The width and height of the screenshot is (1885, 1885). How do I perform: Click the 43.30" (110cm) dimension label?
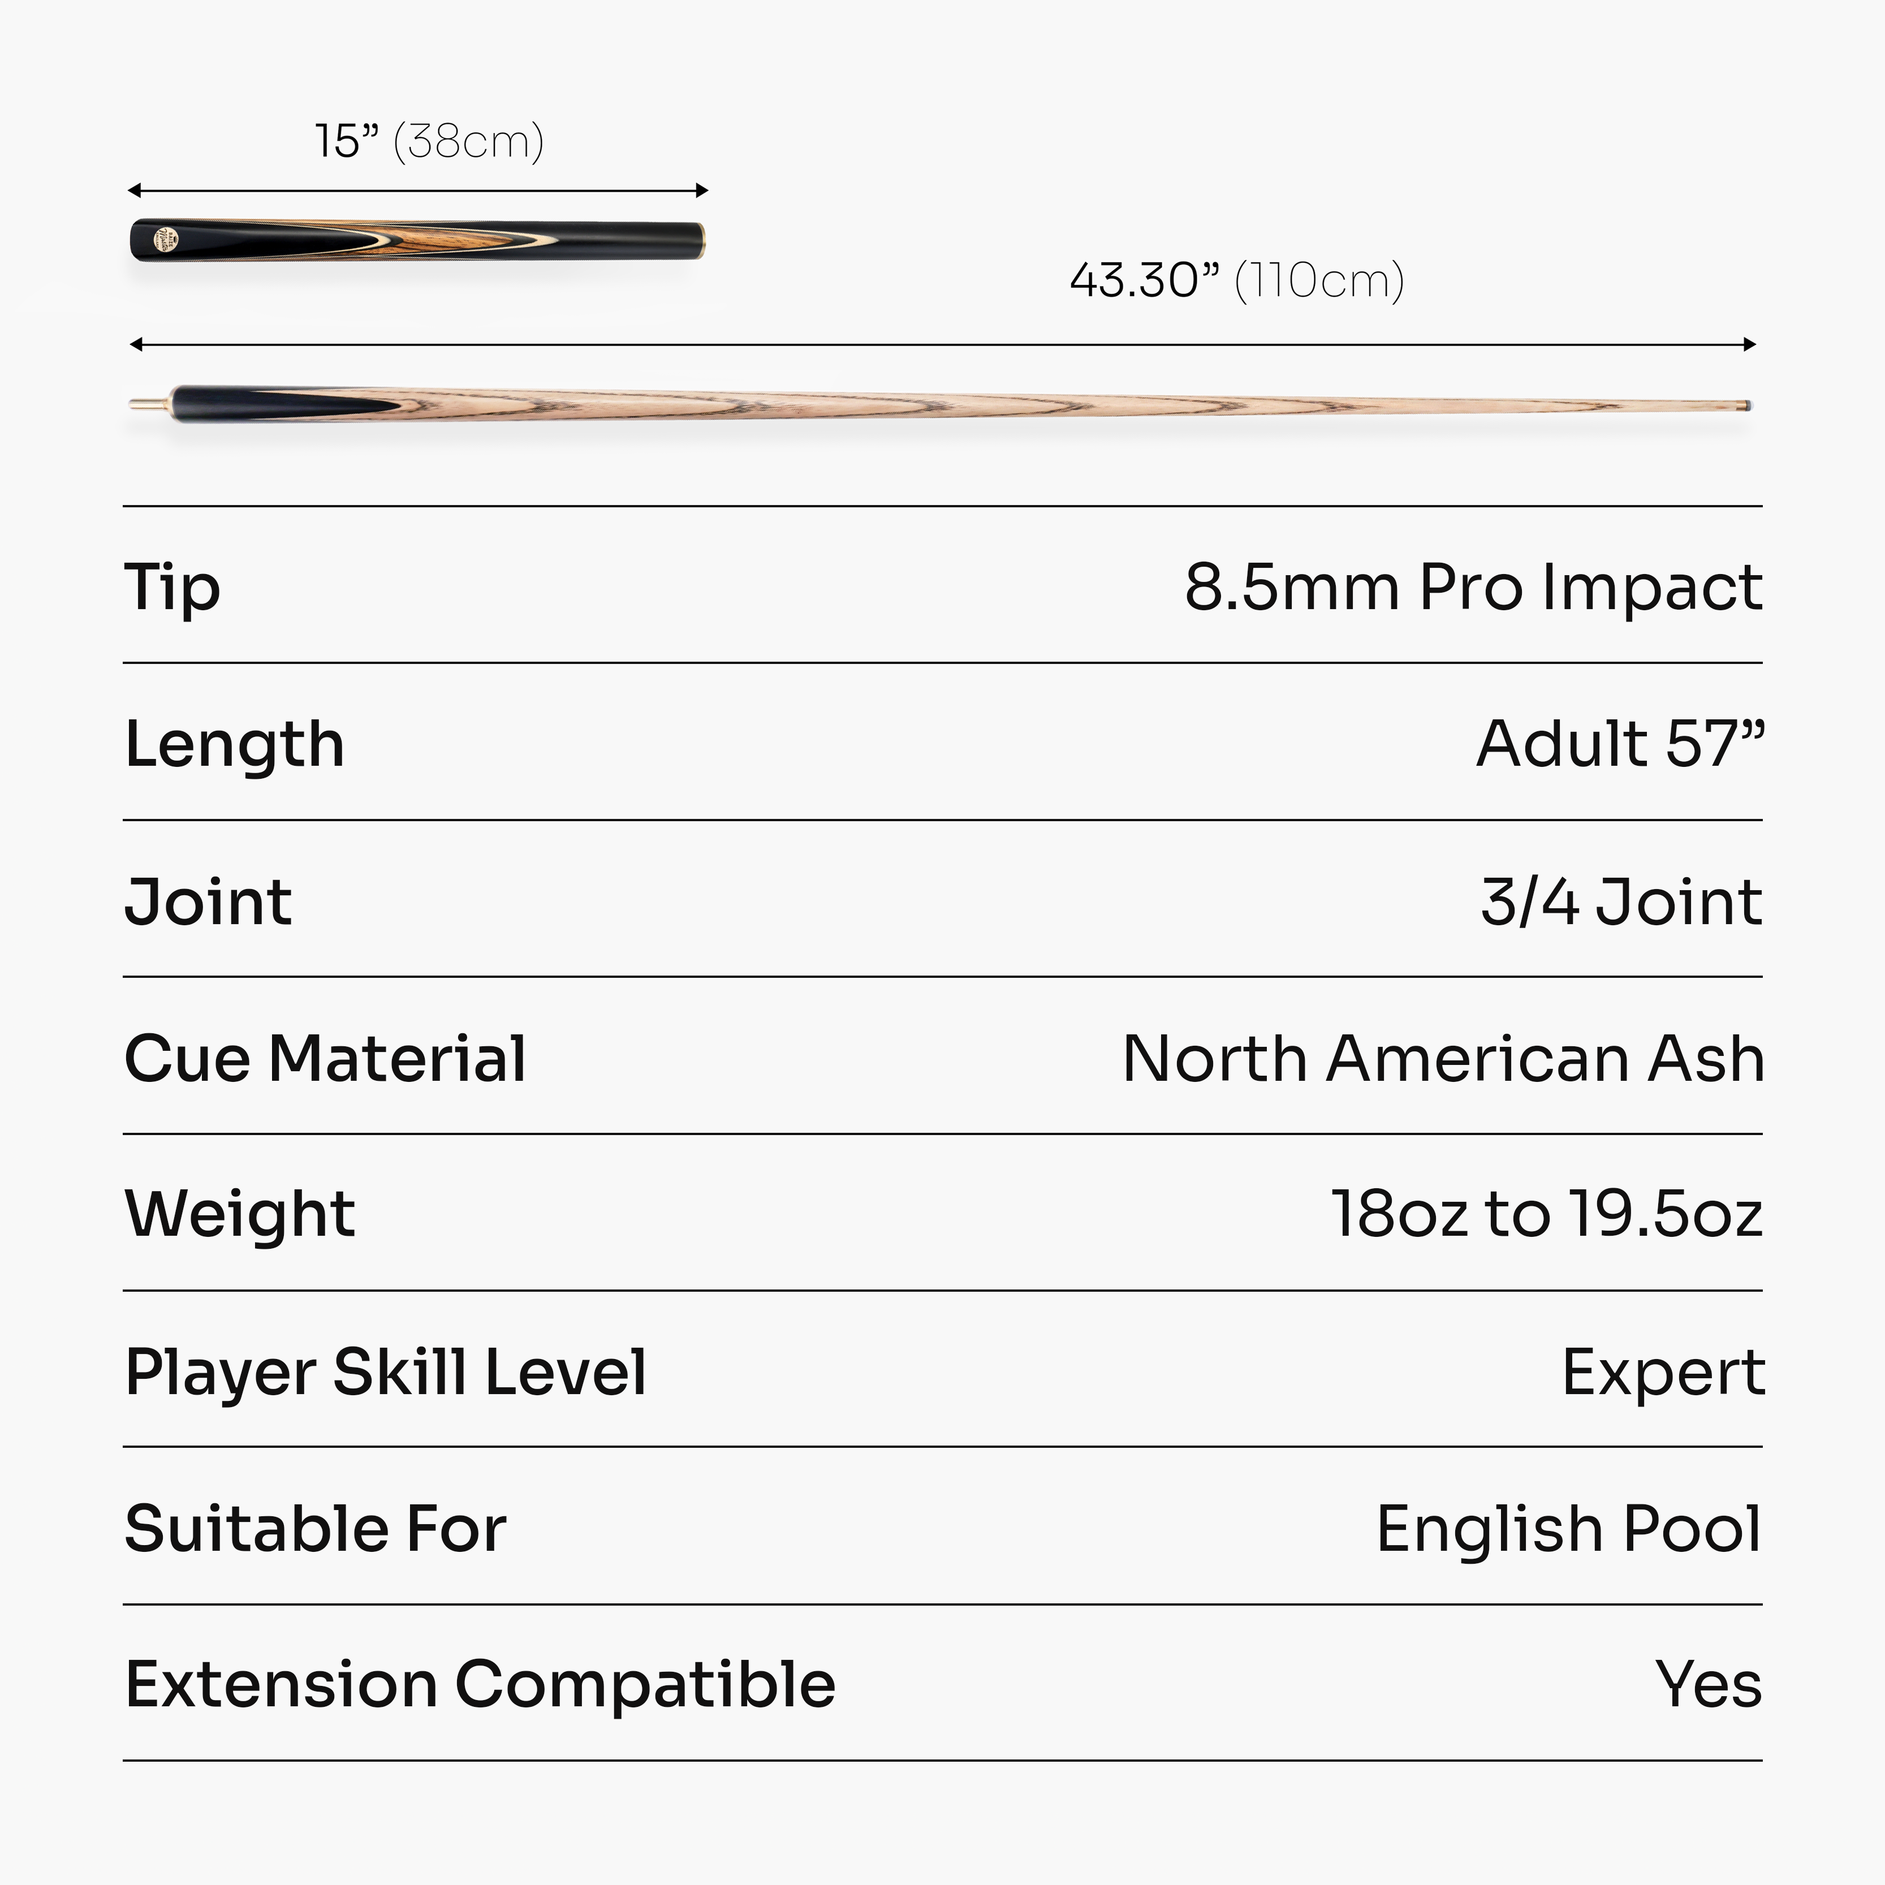(x=1237, y=281)
